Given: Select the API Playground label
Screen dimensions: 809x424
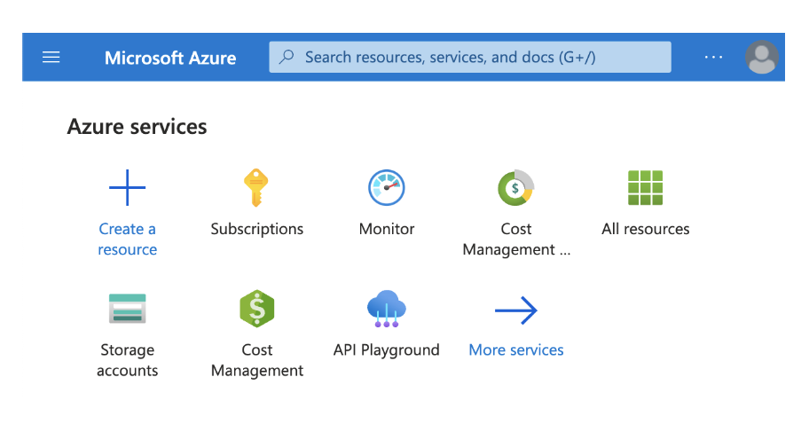Looking at the screenshot, I should pyautogui.click(x=387, y=350).
